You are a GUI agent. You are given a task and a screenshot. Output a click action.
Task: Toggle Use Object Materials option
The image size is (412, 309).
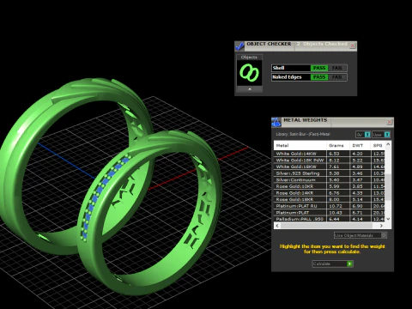360,235
